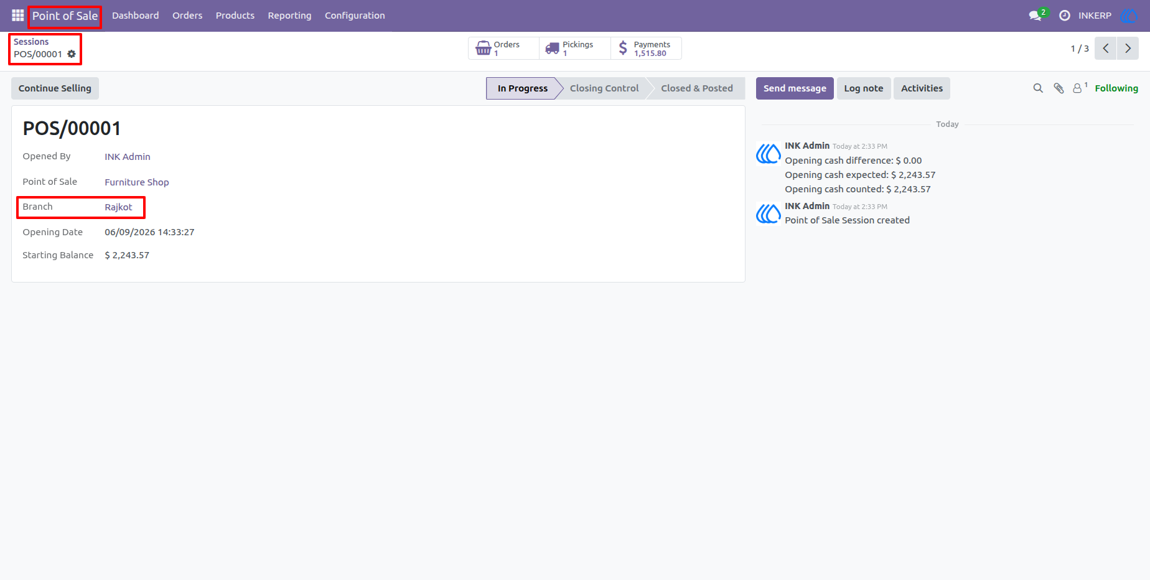Click the Continue Selling button

(55, 88)
